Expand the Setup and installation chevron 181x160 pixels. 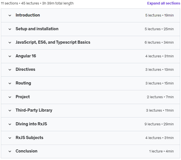[x=10, y=29]
